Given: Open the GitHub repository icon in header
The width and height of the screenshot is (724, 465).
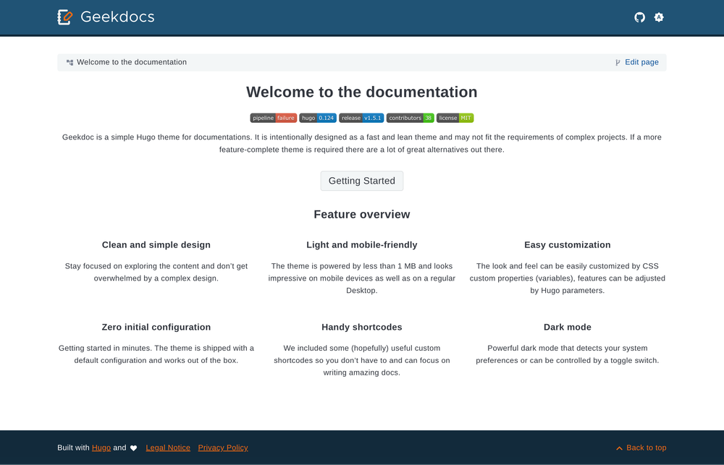Looking at the screenshot, I should pos(639,17).
